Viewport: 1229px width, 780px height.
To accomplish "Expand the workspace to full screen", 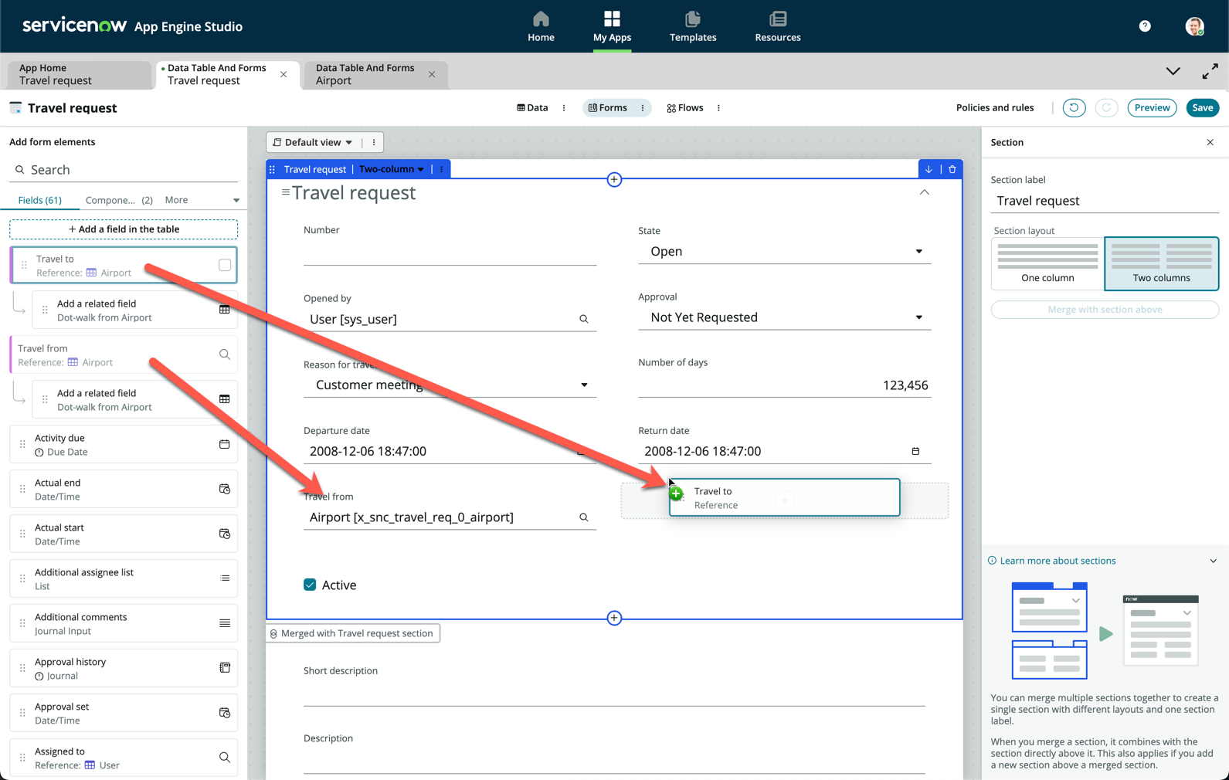I will click(x=1210, y=72).
